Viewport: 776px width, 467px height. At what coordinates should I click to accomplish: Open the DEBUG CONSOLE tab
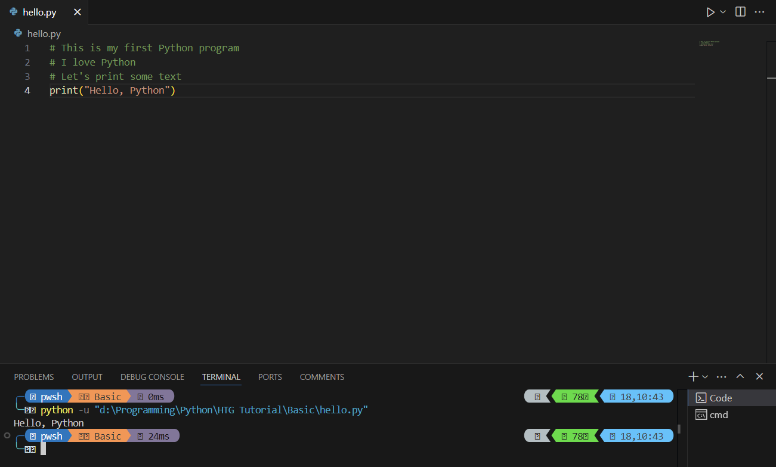[152, 377]
